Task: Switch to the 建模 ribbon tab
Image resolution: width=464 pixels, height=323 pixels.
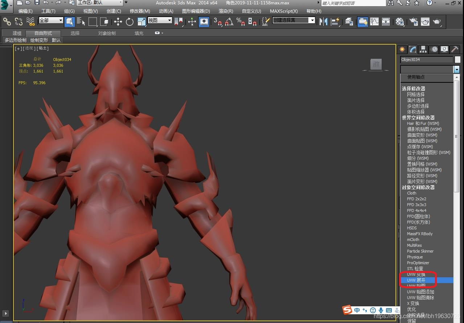Action: (x=17, y=33)
